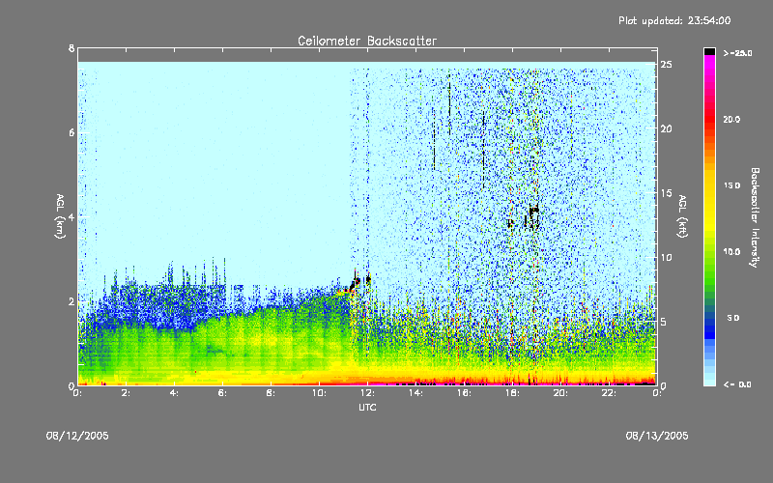Click the '10:' hour tick on the UTC axis
The image size is (773, 483).
click(320, 393)
